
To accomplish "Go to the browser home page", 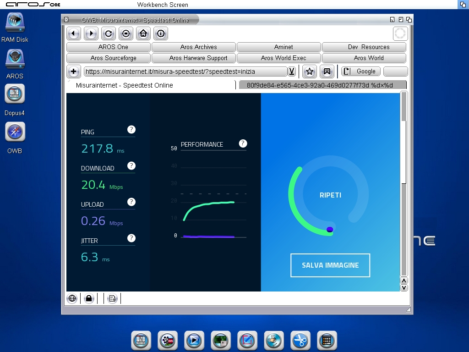I will [x=143, y=33].
